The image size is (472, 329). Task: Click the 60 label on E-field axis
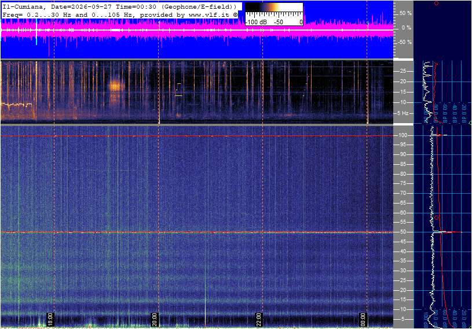tap(403, 213)
